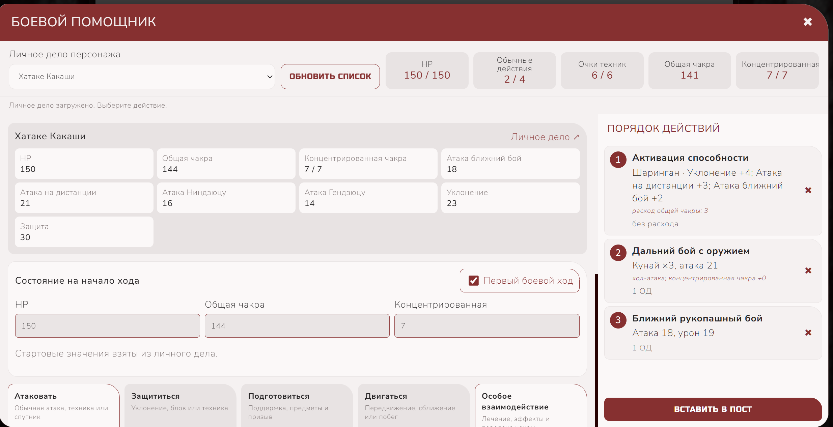Remove the Активация способности action
The height and width of the screenshot is (427, 833).
coord(808,190)
